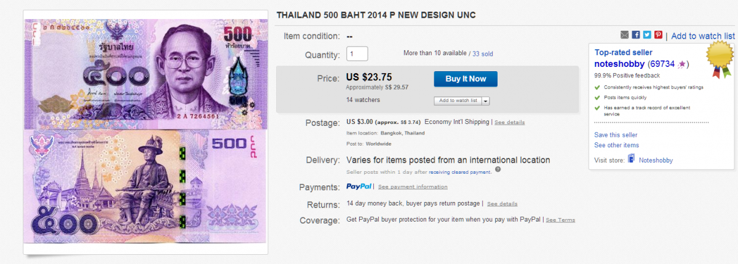Click the delivery info help icon
Screen dimensions: 738x264
point(498,169)
